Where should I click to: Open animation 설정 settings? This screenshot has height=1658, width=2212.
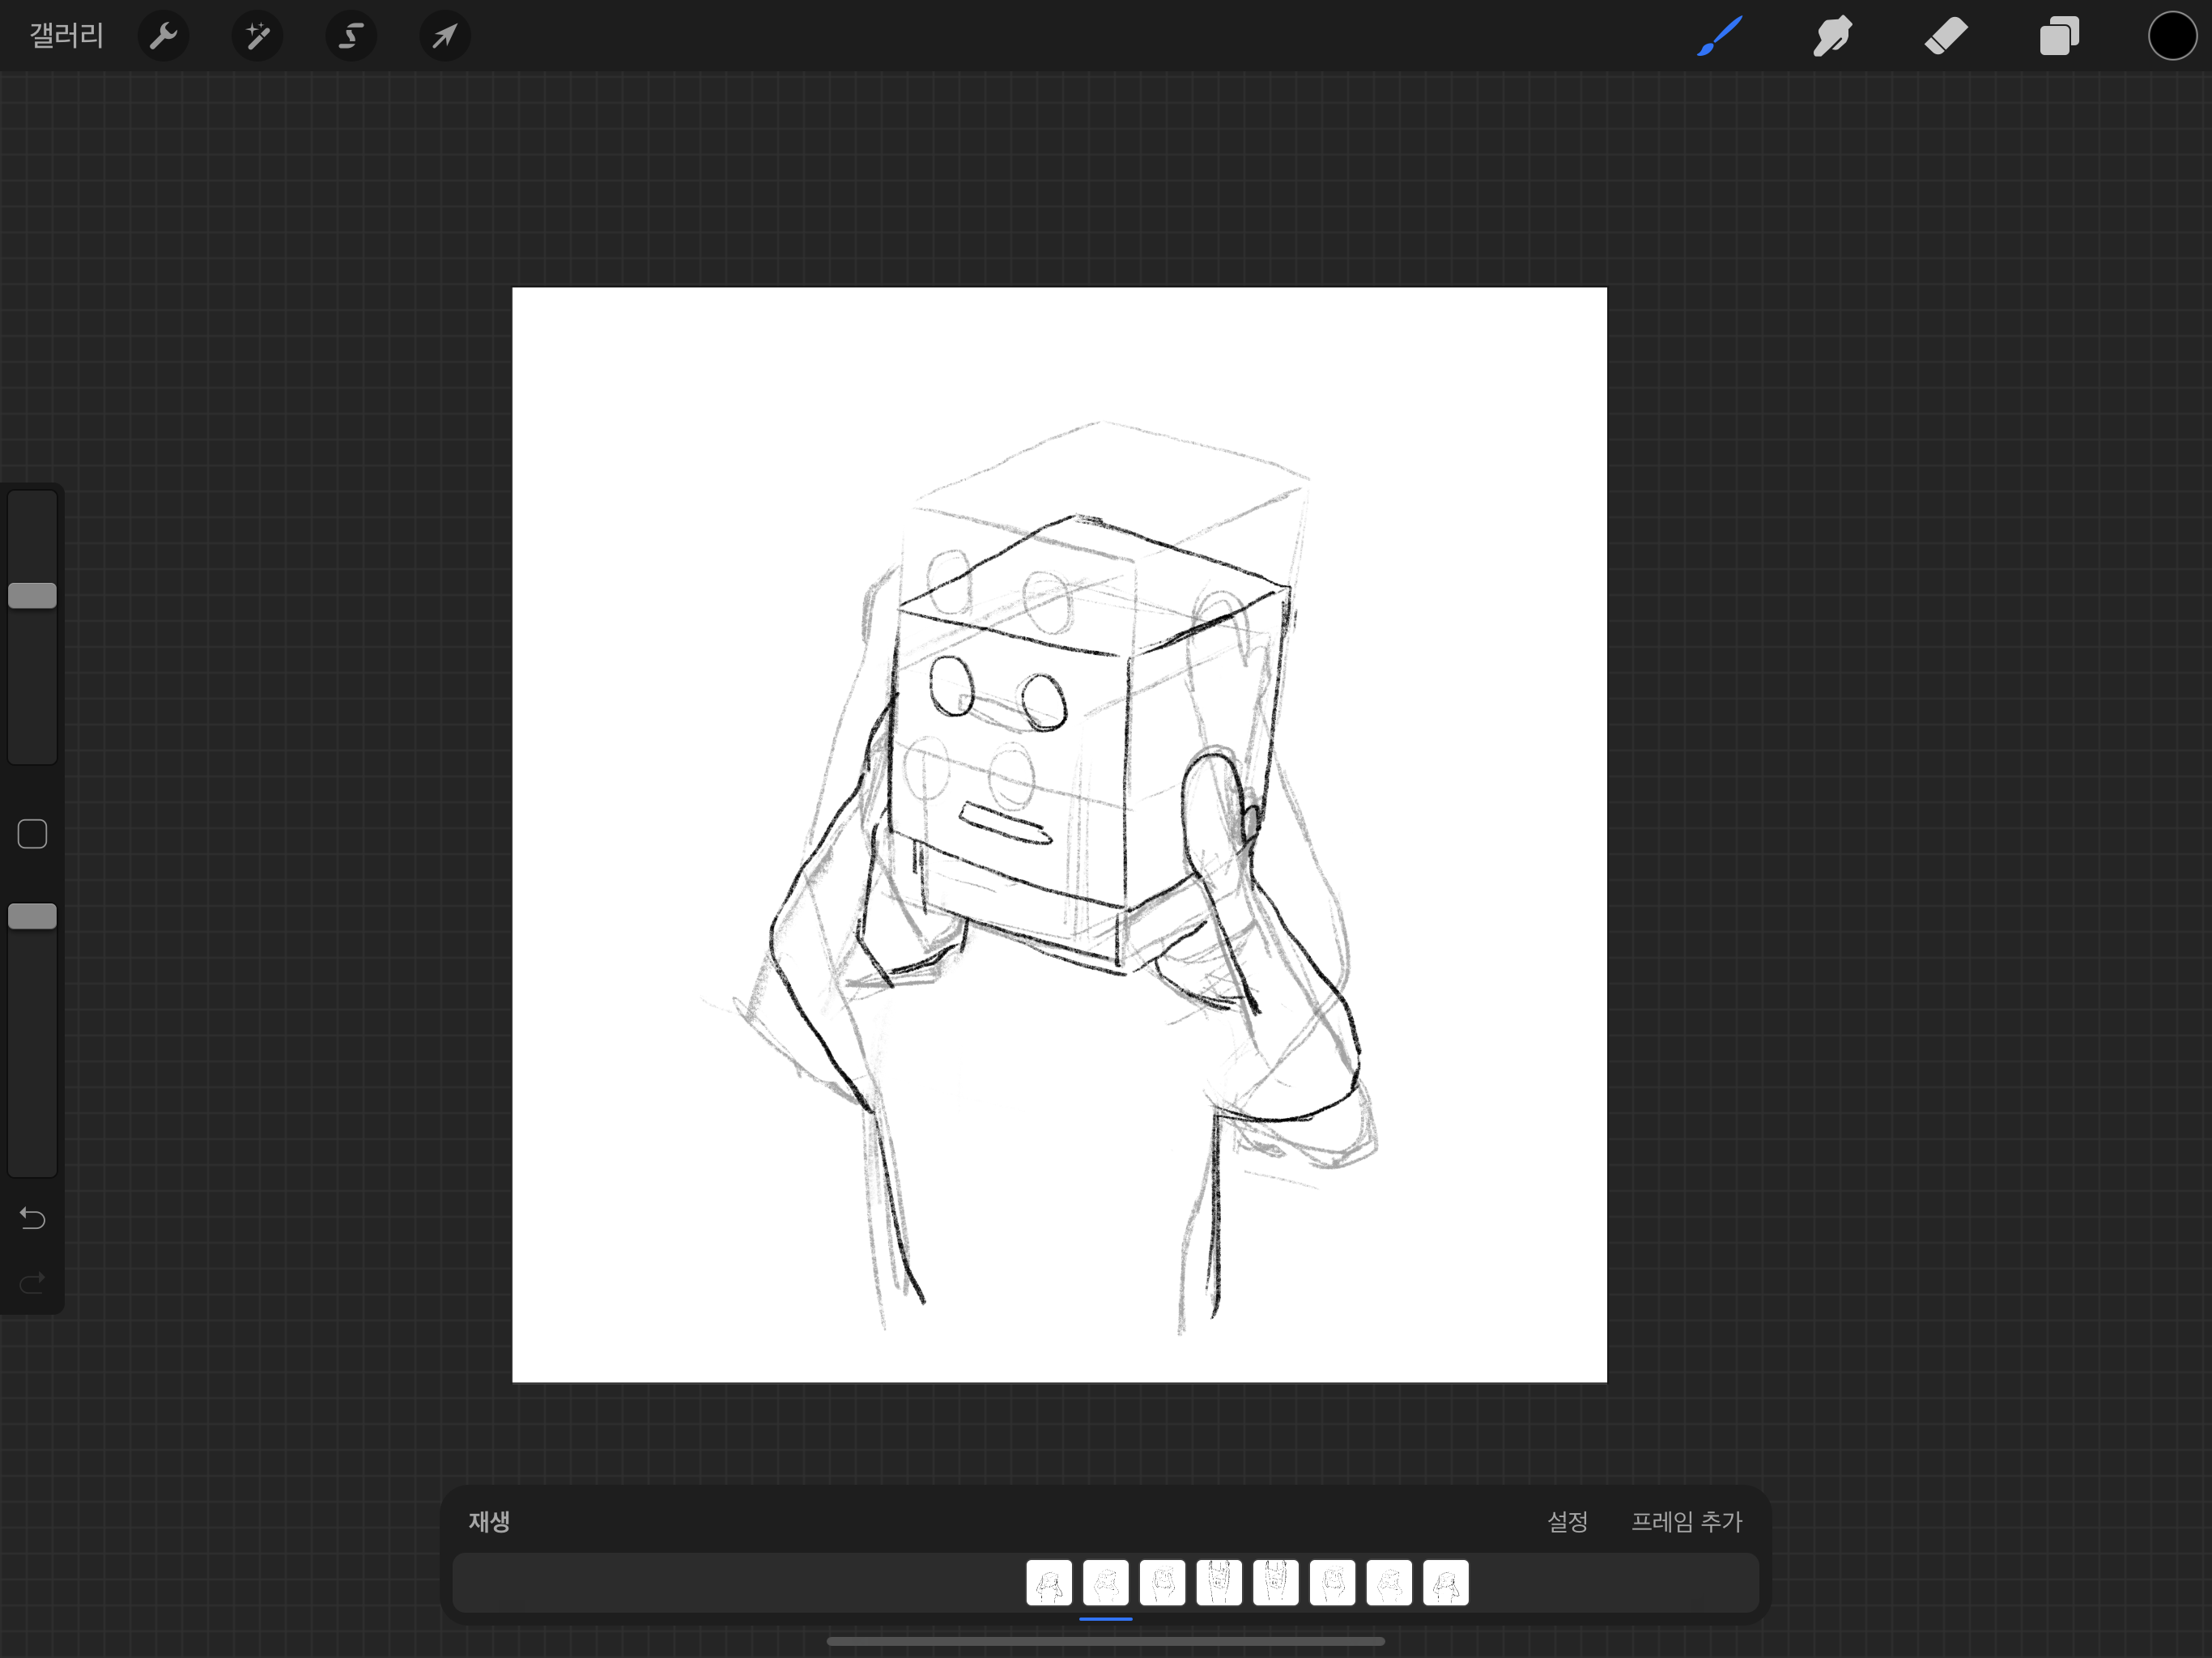pos(1567,1521)
